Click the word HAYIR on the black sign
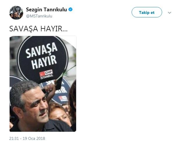 click(x=44, y=62)
